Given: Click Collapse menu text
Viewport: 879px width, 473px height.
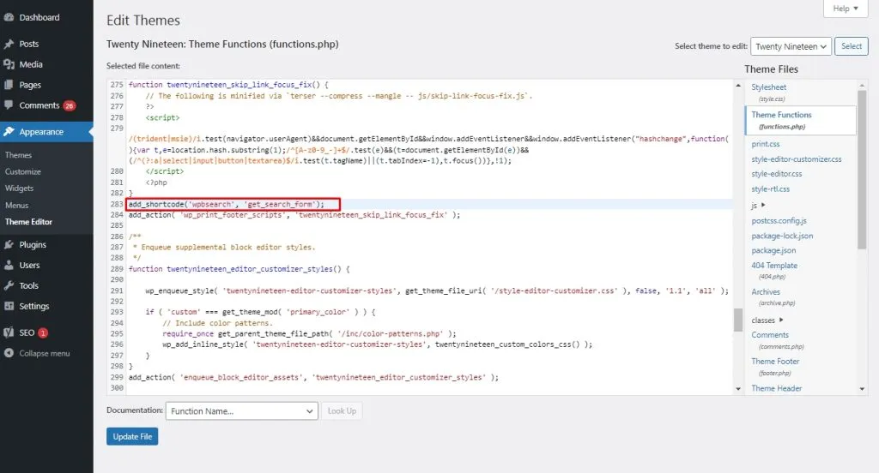Looking at the screenshot, I should (x=45, y=353).
